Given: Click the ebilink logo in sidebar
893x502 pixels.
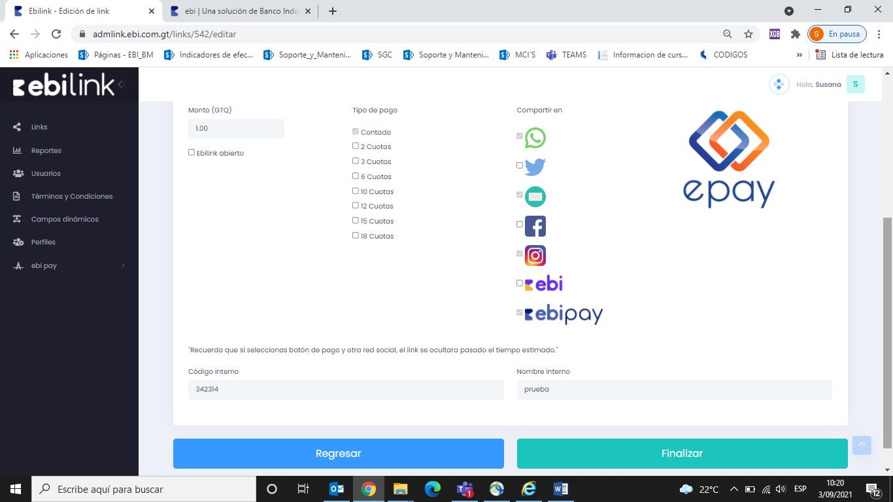Looking at the screenshot, I should pyautogui.click(x=63, y=85).
